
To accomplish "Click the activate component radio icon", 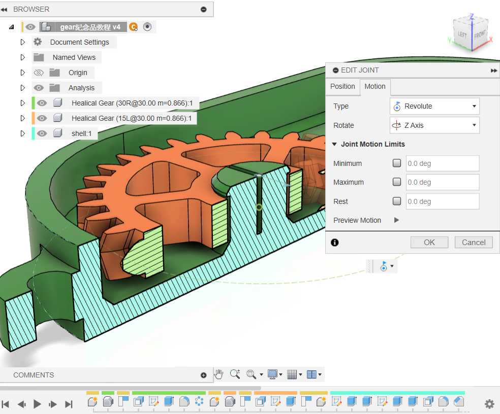I will [x=147, y=27].
